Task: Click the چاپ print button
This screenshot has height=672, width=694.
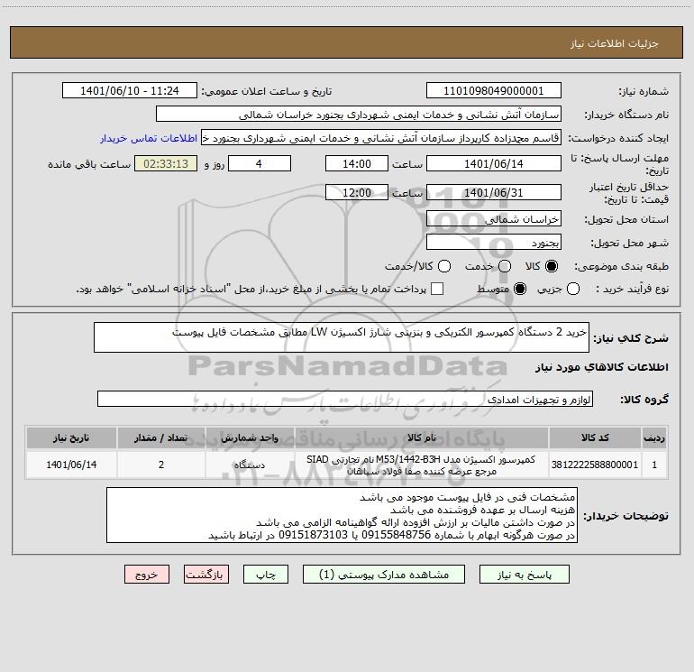Action: pos(266,575)
